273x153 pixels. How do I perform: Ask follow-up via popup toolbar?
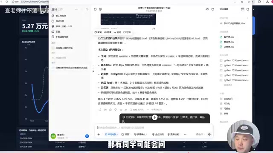click(117, 32)
